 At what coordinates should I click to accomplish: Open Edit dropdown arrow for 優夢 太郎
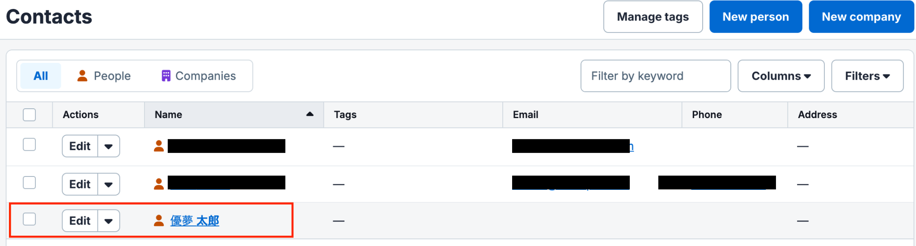tap(109, 221)
